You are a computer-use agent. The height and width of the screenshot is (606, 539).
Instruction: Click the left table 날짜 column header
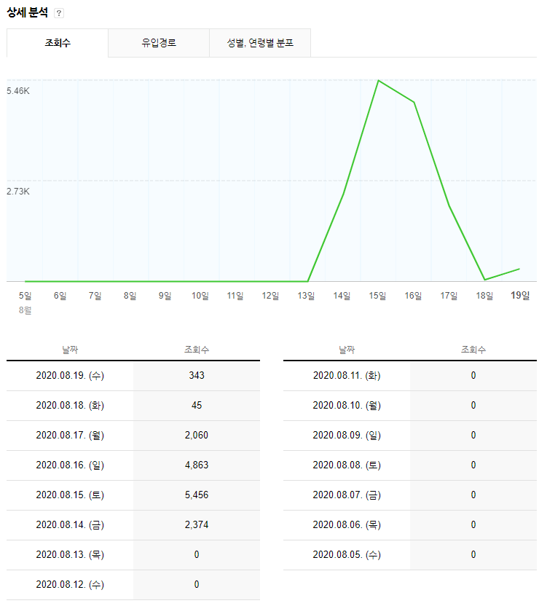[70, 350]
